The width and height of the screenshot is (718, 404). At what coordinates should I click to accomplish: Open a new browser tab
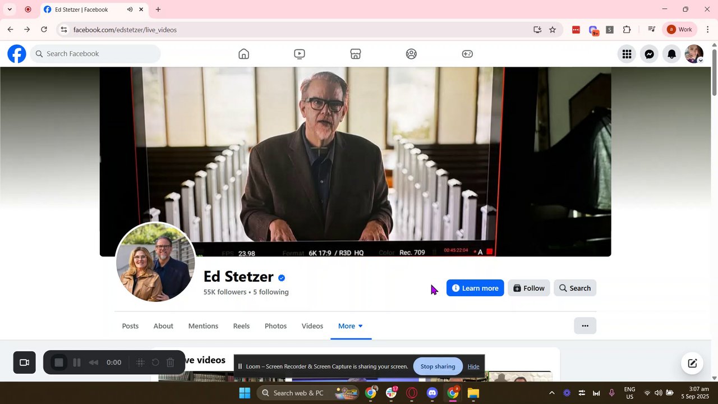click(158, 10)
